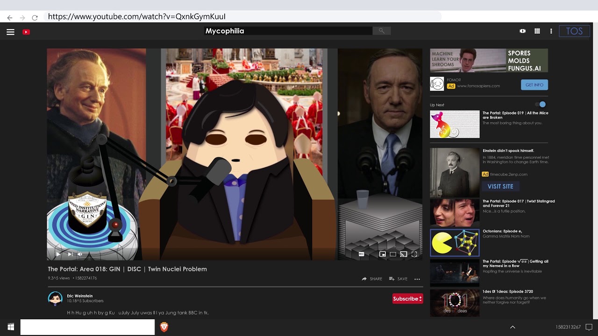Toggle the Up Next autoplay switch

click(x=540, y=105)
